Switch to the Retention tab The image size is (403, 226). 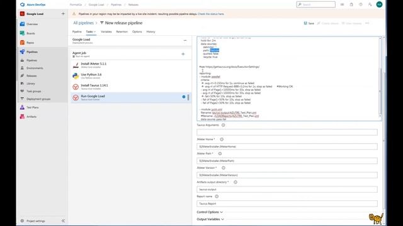[x=122, y=32]
